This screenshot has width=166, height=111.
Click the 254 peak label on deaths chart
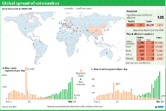point(116,83)
